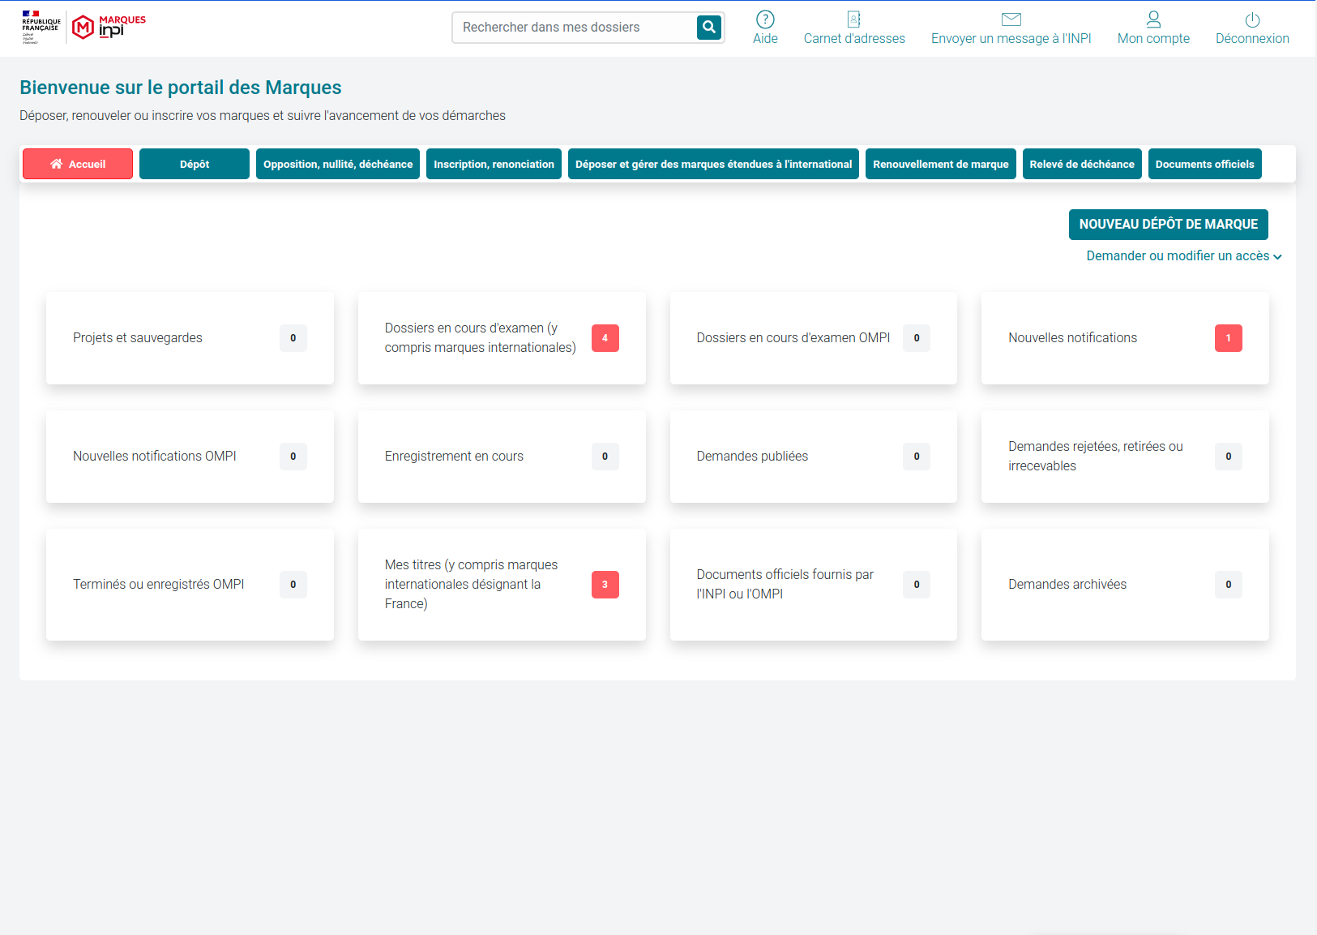Click the Aide text link
Viewport: 1317px width, 935px height.
(x=765, y=39)
